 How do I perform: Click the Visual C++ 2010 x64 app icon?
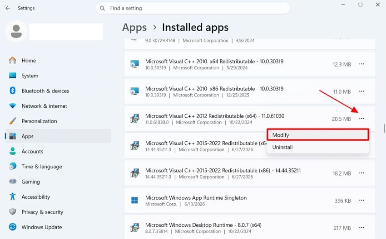135,64
